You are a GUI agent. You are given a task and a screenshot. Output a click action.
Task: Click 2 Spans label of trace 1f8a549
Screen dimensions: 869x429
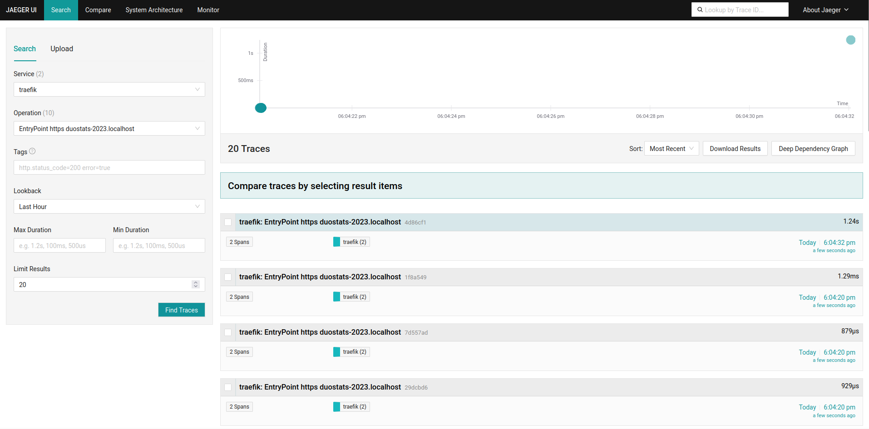(239, 297)
